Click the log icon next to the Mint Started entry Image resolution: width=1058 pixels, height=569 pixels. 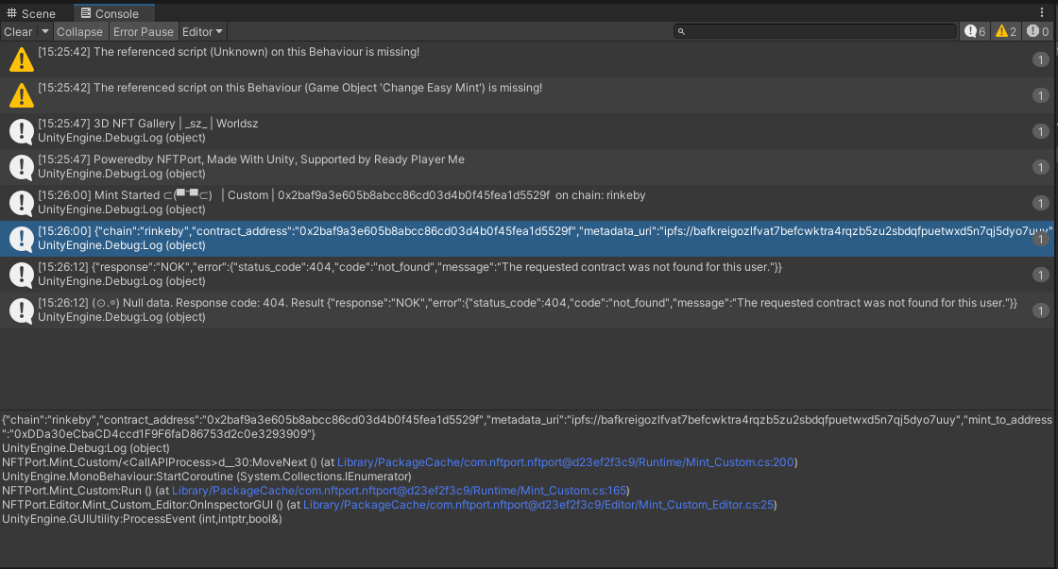click(x=21, y=202)
